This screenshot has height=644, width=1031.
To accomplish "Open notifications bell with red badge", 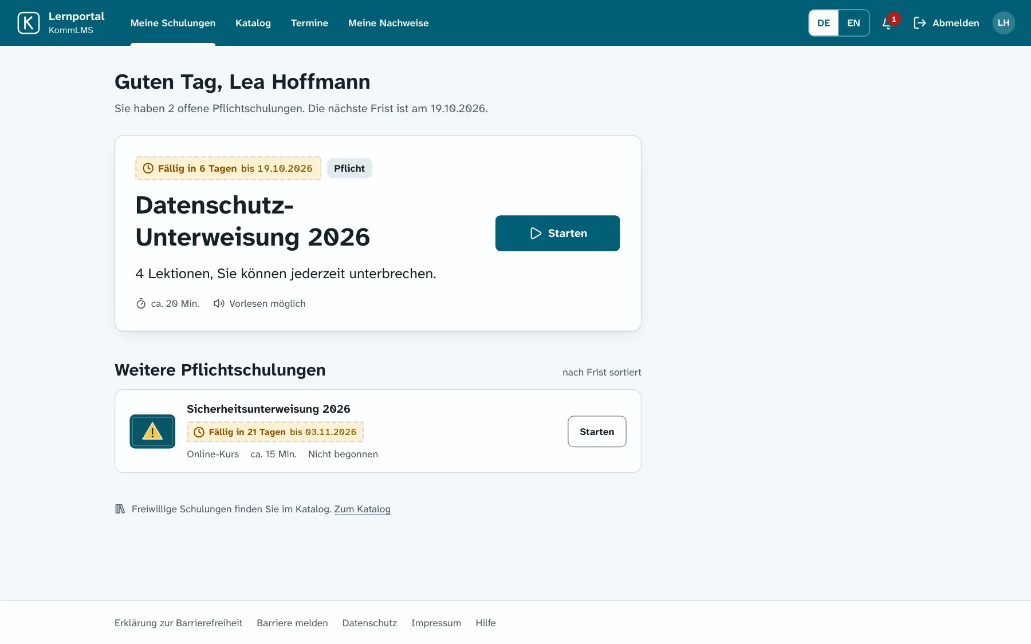I will tap(890, 22).
